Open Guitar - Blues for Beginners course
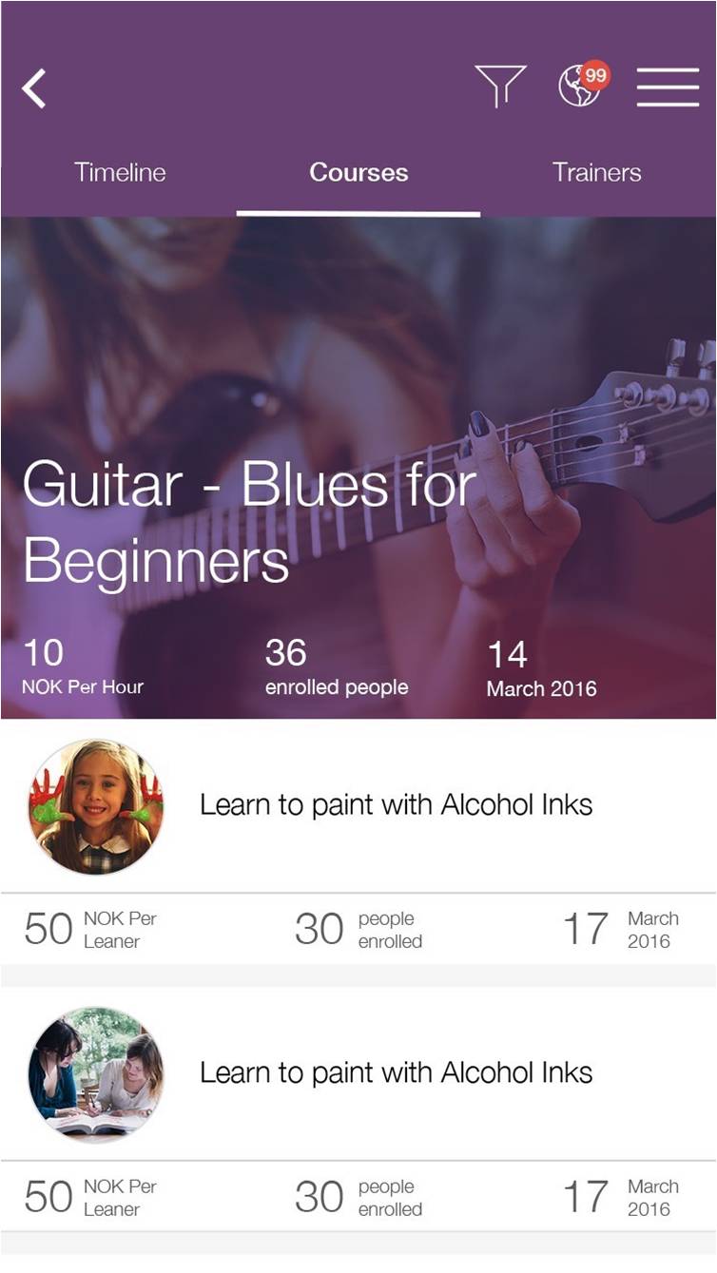Screen dimensions: 717x1273 click(x=249, y=521)
